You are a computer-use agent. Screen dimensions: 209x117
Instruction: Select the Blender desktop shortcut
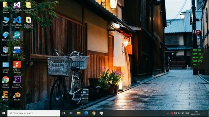tap(17, 96)
